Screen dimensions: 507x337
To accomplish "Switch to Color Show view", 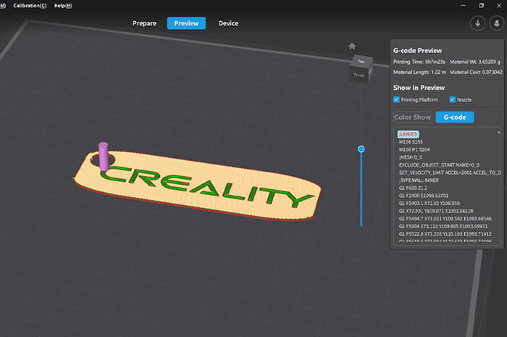I will tap(413, 117).
